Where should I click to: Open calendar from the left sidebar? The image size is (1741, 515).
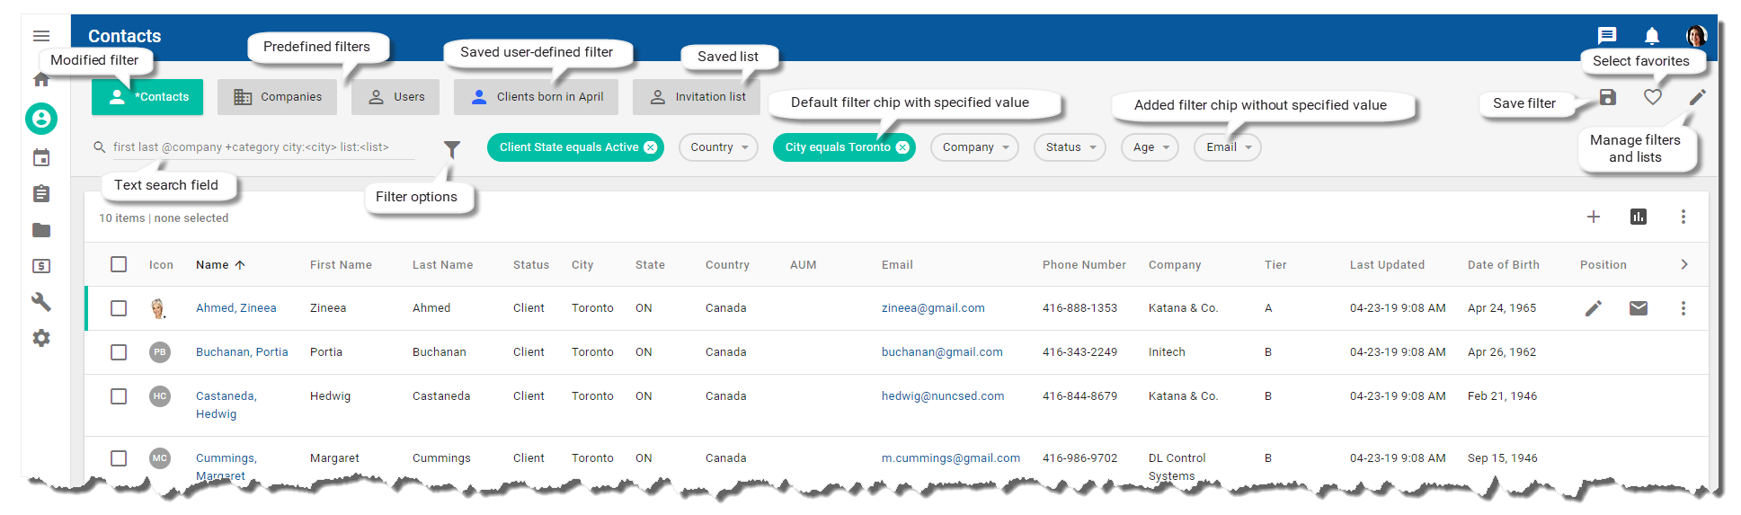coord(41,158)
